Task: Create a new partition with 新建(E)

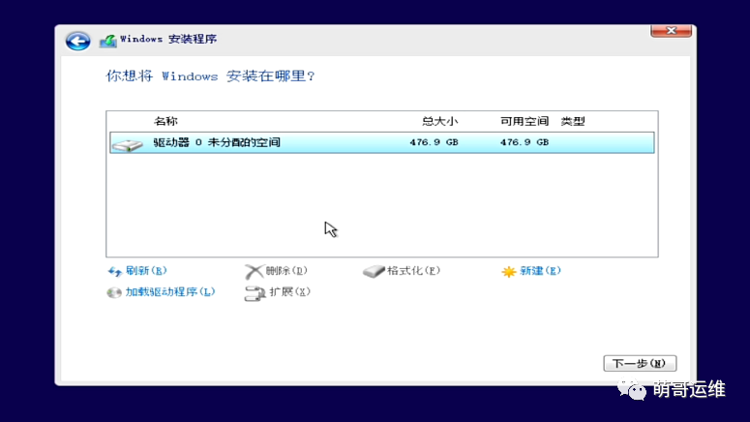Action: coord(540,271)
